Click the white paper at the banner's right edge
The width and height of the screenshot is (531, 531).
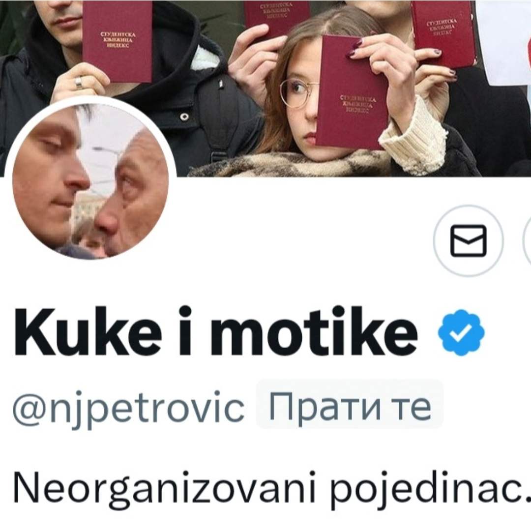(x=504, y=41)
